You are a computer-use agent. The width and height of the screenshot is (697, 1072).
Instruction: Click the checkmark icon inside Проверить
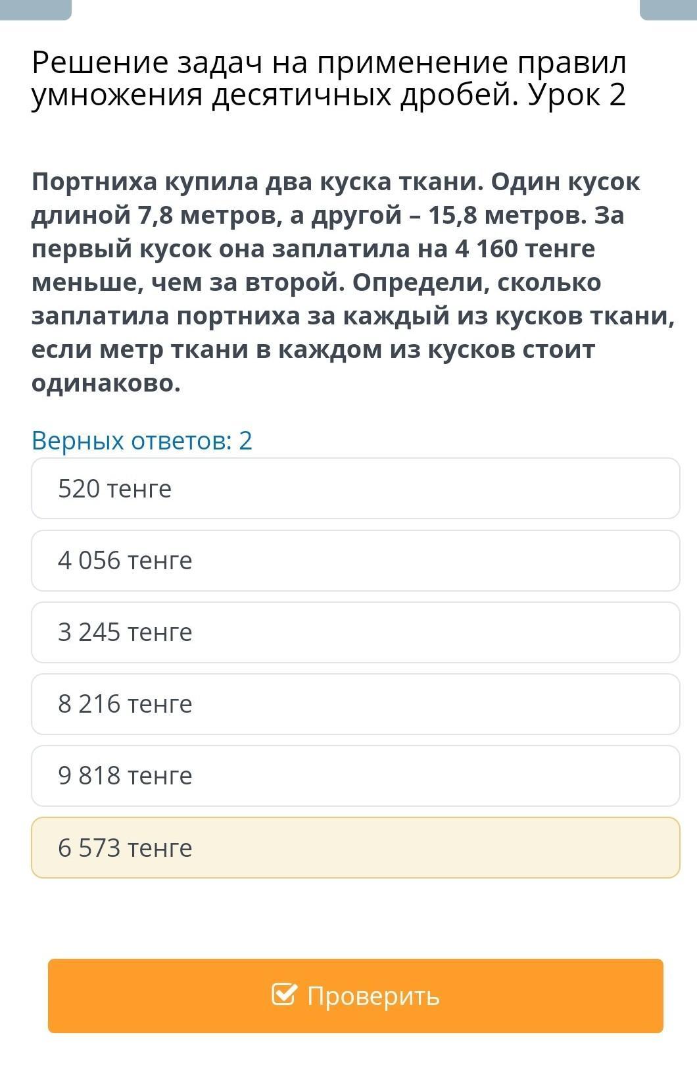283,994
